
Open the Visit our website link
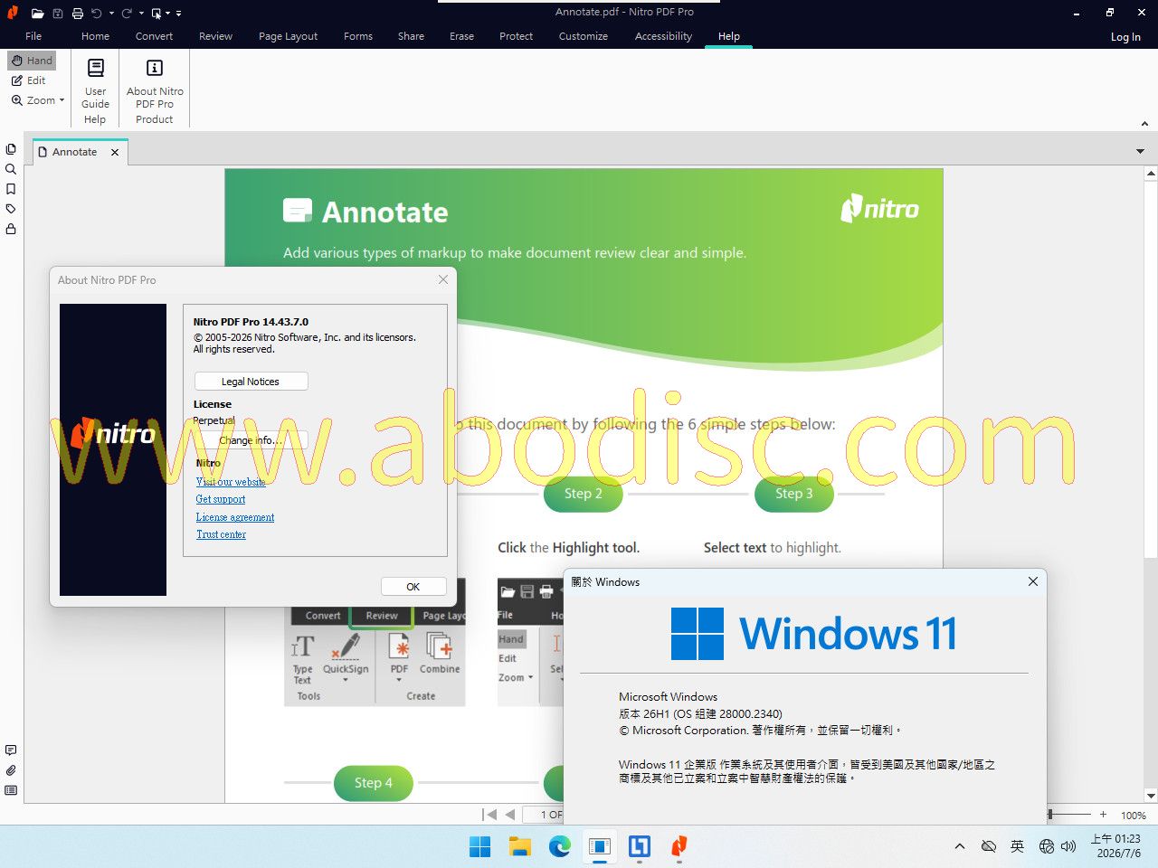click(x=231, y=482)
